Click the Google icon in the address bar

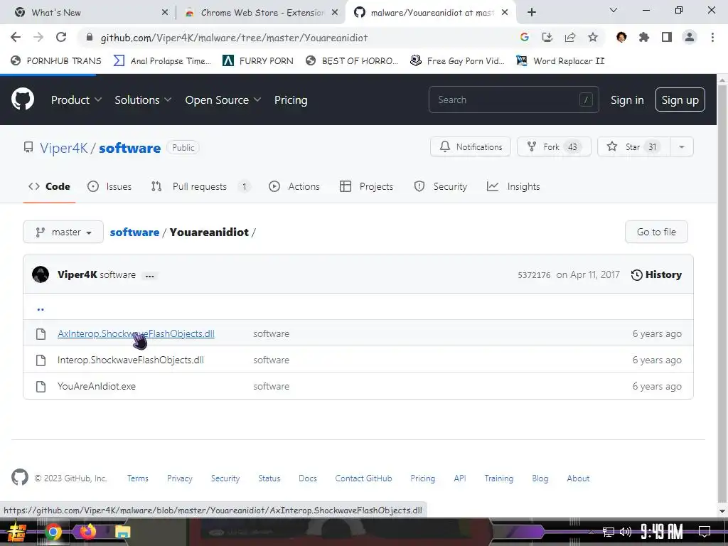tap(525, 37)
